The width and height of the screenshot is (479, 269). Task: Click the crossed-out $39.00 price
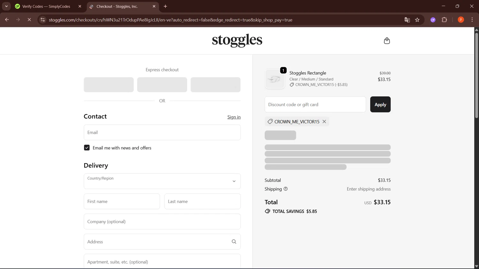385,73
